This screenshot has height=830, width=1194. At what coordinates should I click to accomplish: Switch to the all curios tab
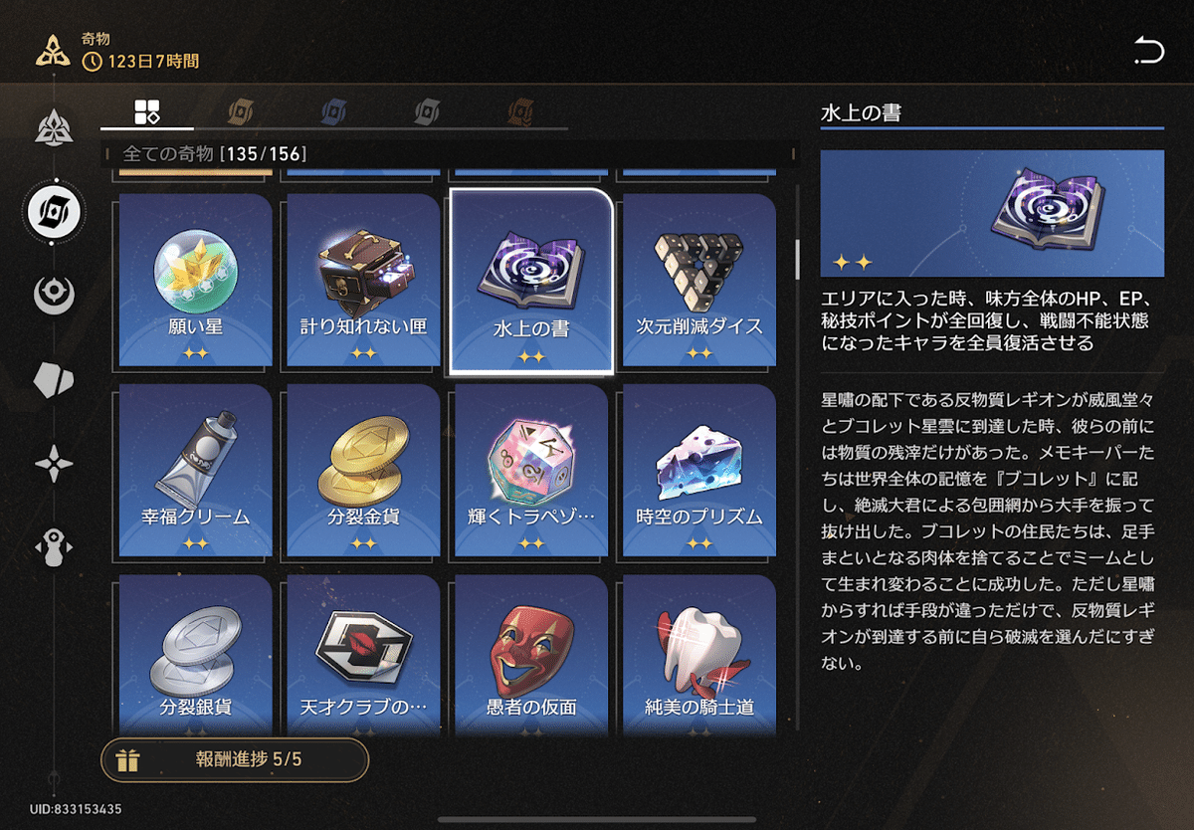147,110
